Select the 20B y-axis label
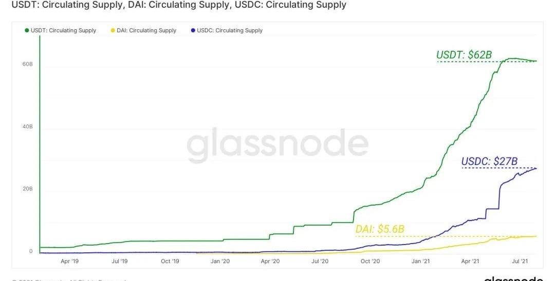This screenshot has width=555, height=281. pyautogui.click(x=27, y=189)
